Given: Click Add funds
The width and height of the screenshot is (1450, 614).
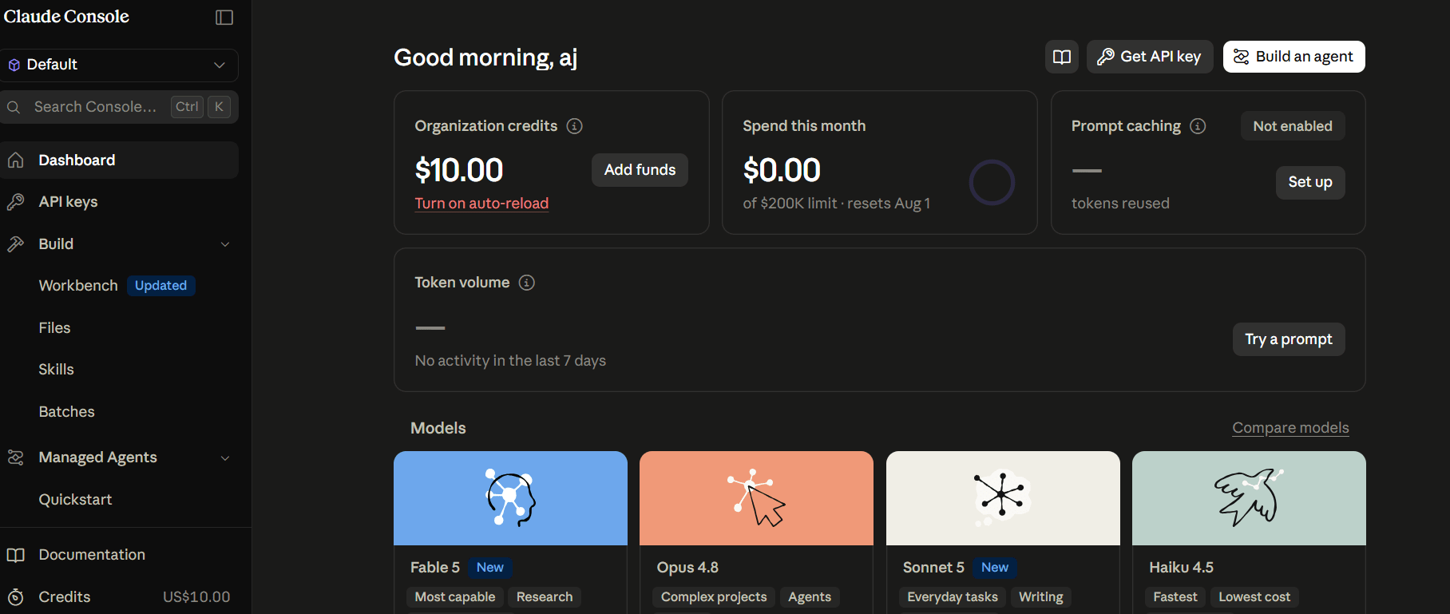Looking at the screenshot, I should (x=640, y=170).
